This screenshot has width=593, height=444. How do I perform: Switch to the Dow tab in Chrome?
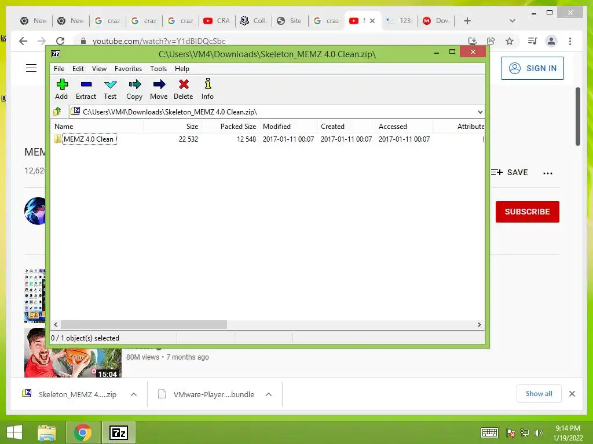pos(436,21)
